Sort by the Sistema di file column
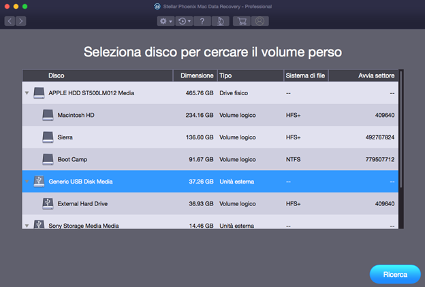This screenshot has width=425, height=287. click(x=306, y=75)
